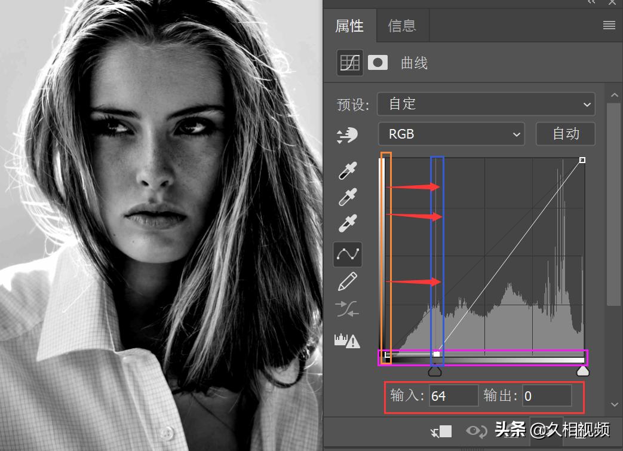Collapse panel with double-arrow icon

(591, 2)
